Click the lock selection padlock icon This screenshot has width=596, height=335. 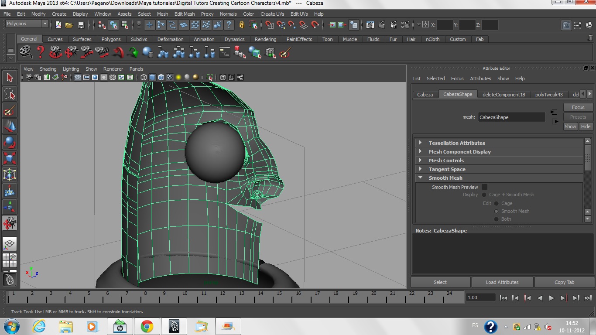242,25
